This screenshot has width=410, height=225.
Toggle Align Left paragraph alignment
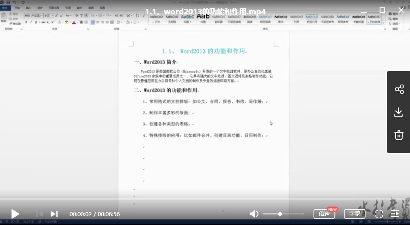[93, 22]
